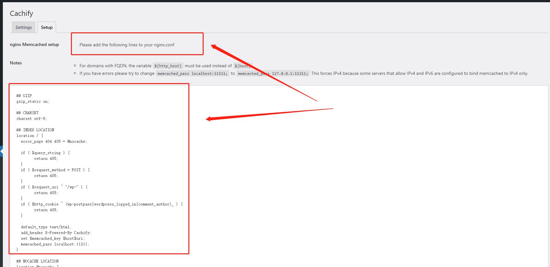Image resolution: width=550 pixels, height=267 pixels.
Task: Click the ${http_host} code snippet
Action: click(168, 66)
